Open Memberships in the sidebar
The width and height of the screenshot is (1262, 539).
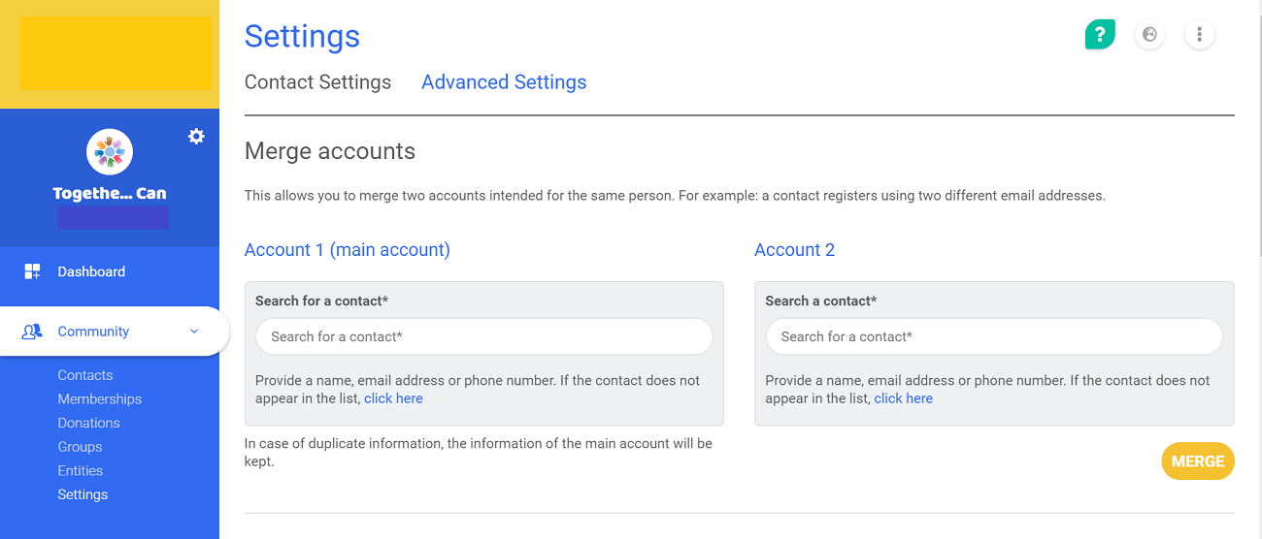[x=99, y=399]
